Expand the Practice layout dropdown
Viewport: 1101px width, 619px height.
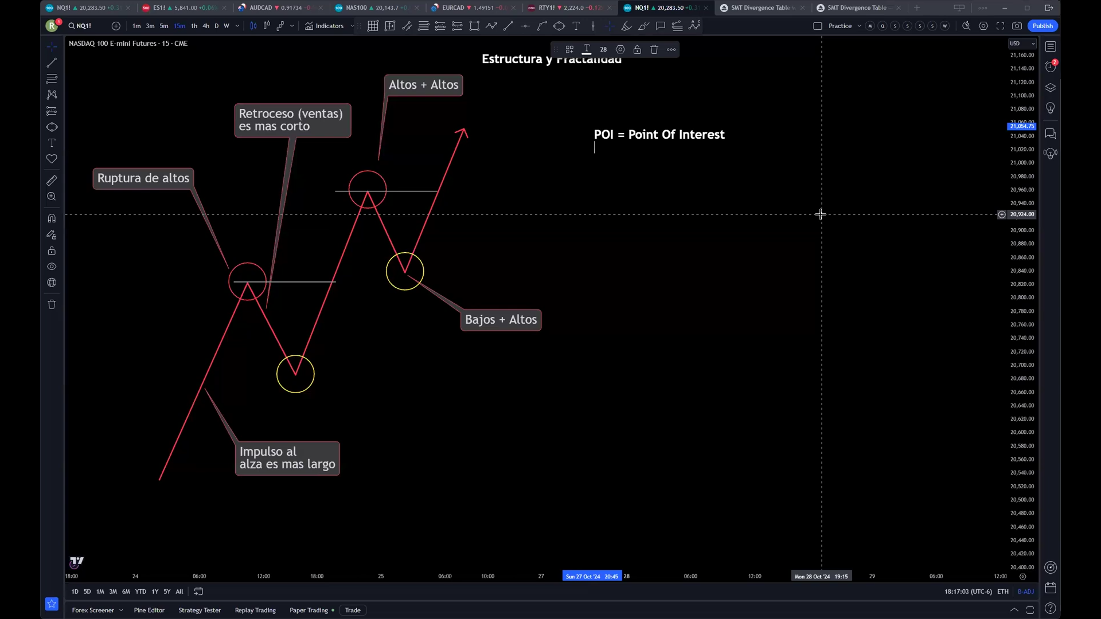858,26
